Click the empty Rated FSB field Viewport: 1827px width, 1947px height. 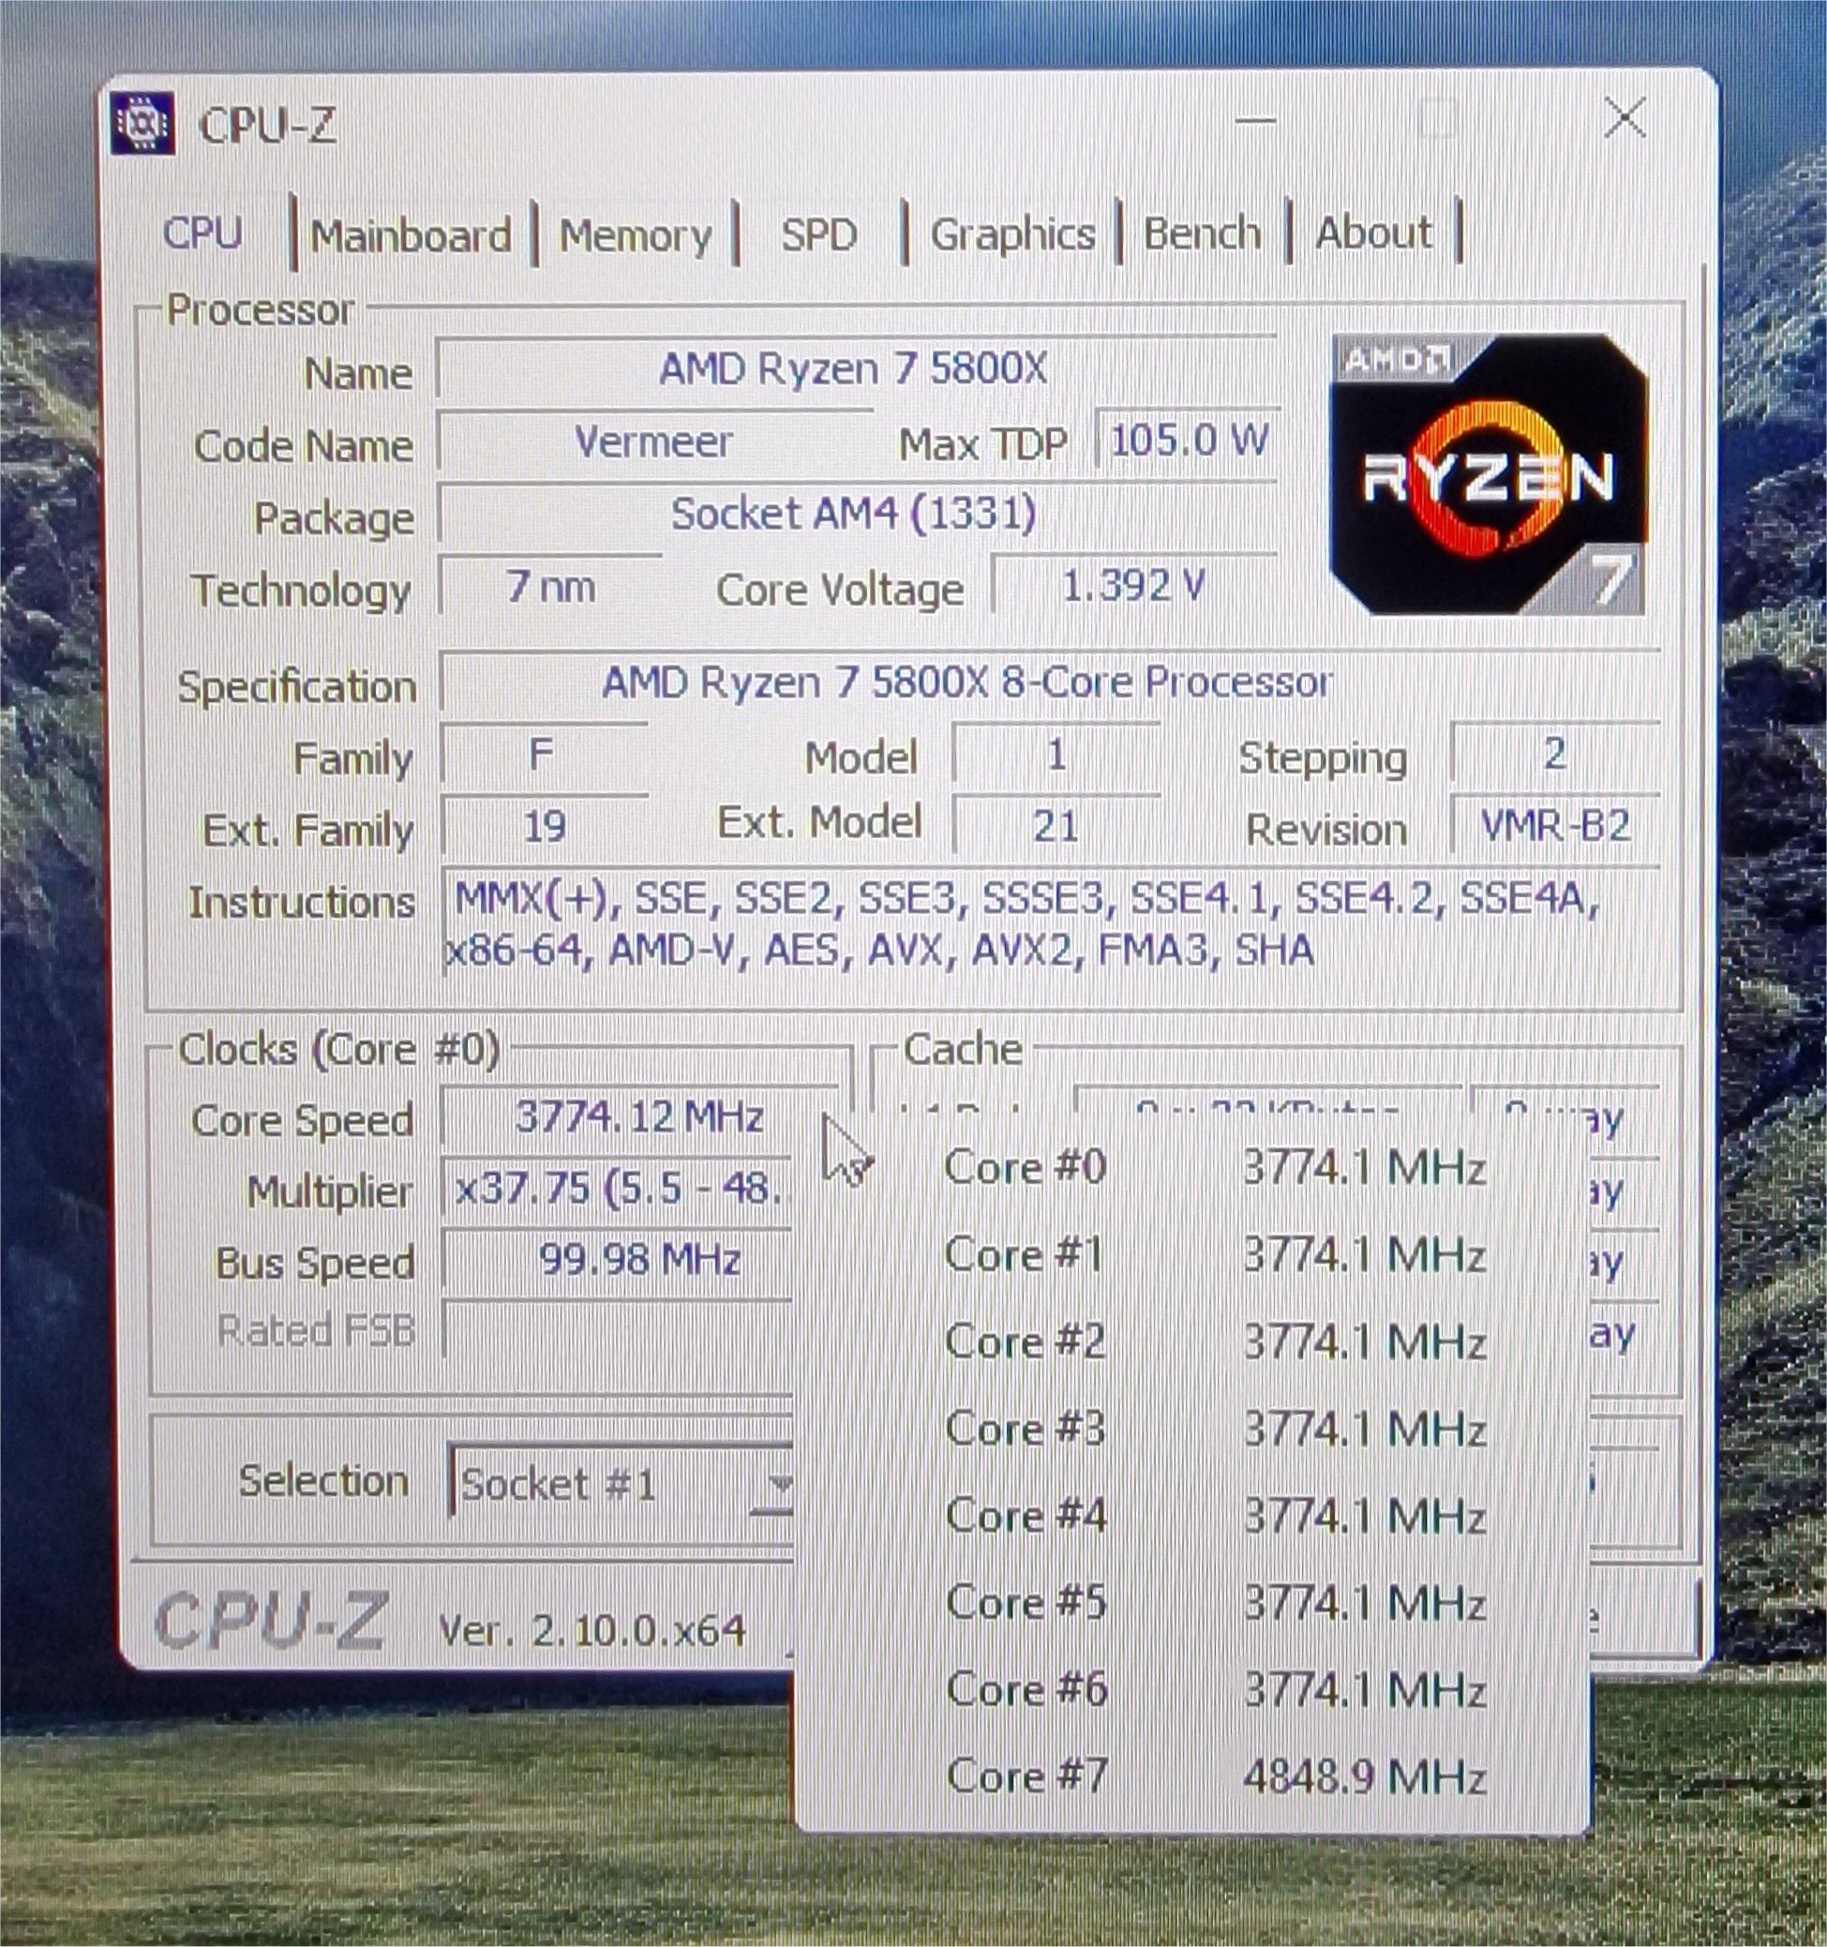[619, 1330]
